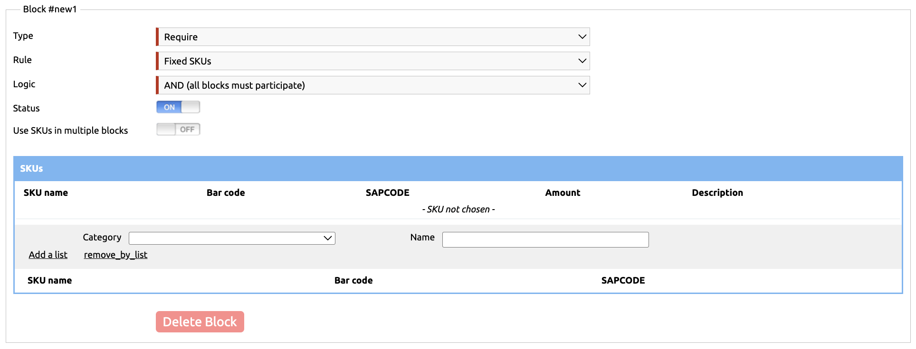The width and height of the screenshot is (916, 349).
Task: Expand the Category dropdown in SKU filter
Action: click(232, 238)
